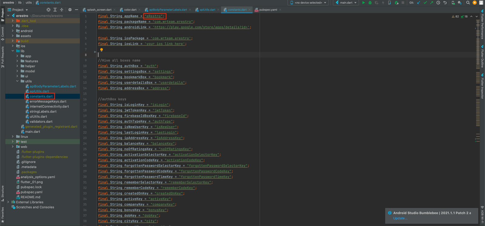Toggle the Flutter Outline side panel
This screenshot has height=226, width=485.
tap(482, 57)
